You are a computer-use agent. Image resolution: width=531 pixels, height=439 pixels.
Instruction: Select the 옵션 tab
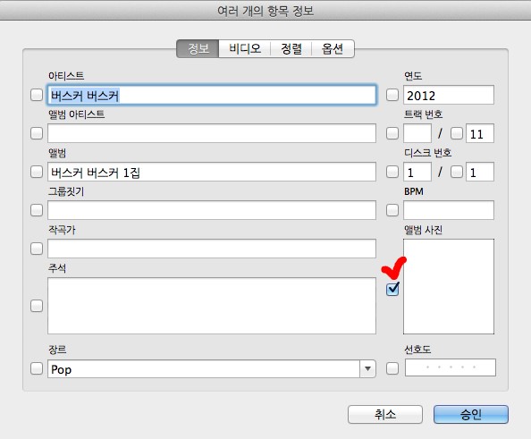333,49
